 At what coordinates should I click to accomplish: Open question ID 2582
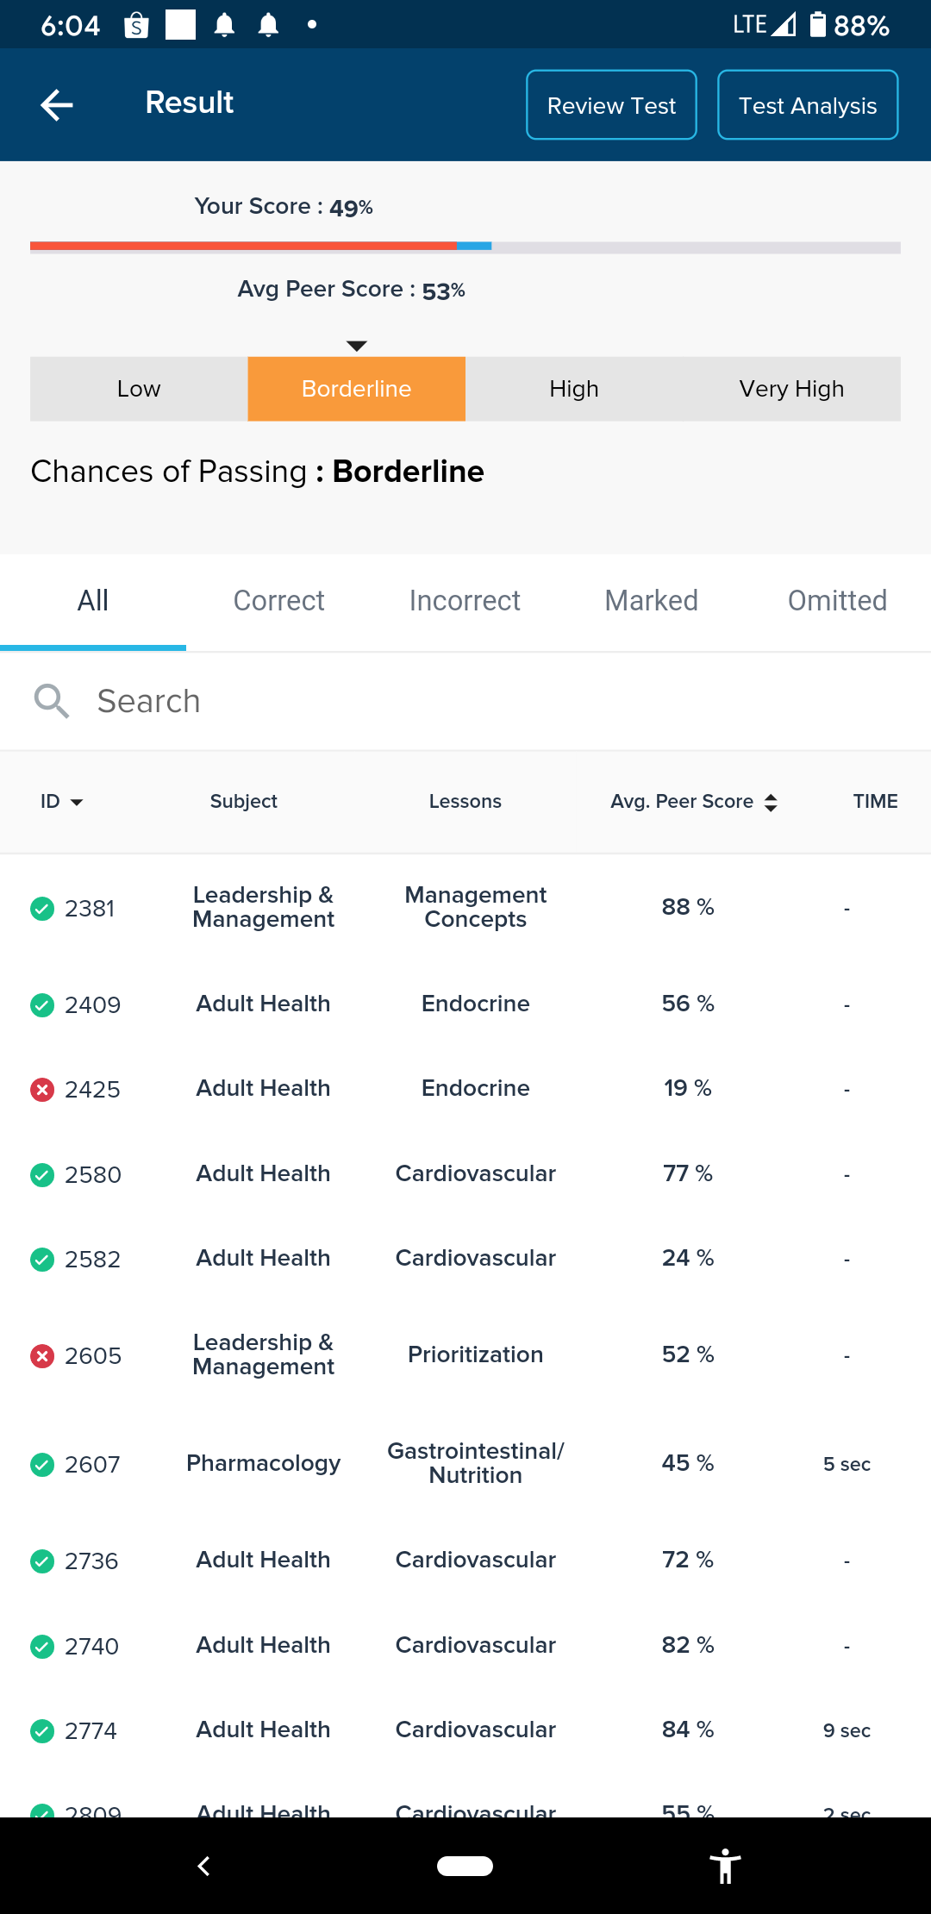coord(92,1260)
